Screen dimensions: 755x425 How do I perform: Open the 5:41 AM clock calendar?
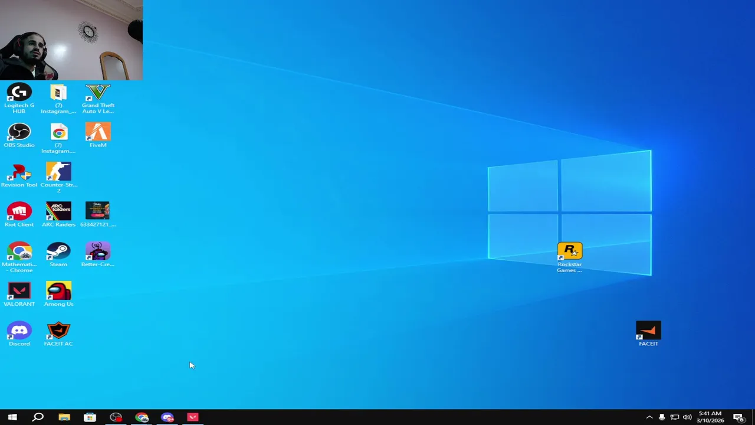710,417
